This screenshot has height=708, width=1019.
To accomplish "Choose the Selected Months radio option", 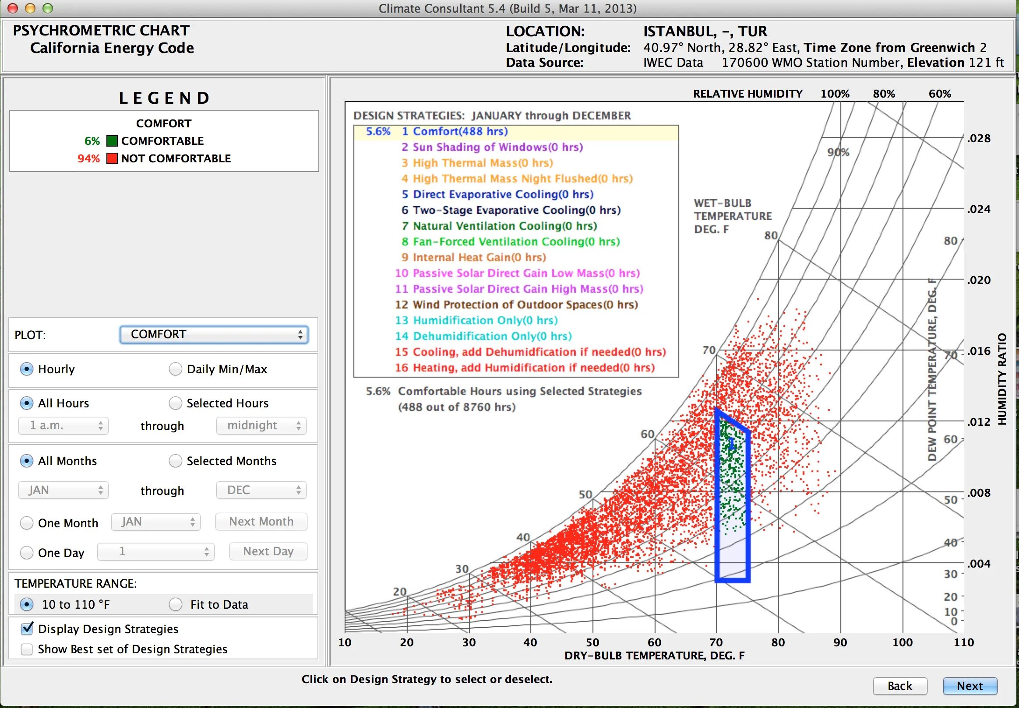I will click(176, 461).
